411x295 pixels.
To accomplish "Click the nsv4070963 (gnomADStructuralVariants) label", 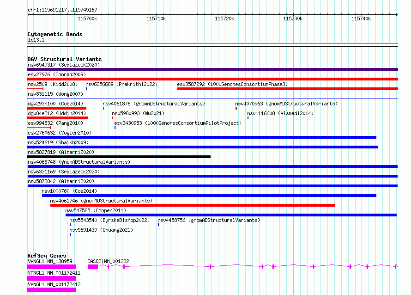I will 286,104.
